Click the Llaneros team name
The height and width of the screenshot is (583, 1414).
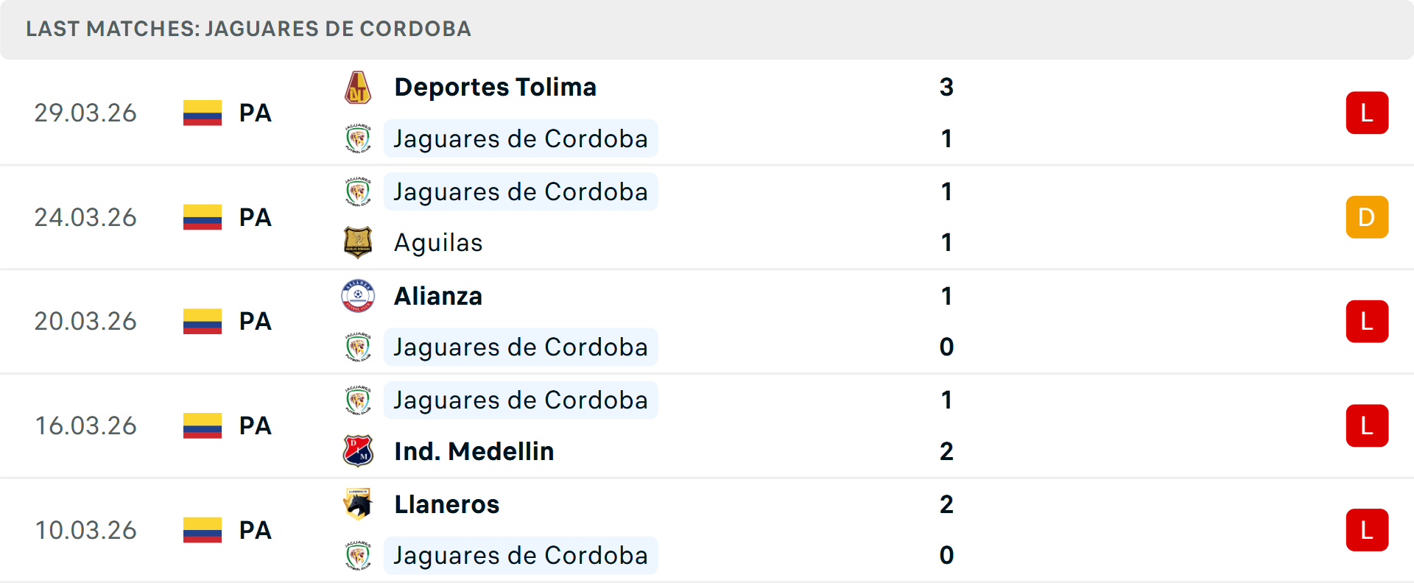coord(446,505)
